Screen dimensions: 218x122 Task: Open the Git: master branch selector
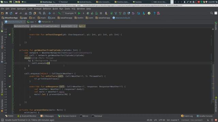[173, 120]
